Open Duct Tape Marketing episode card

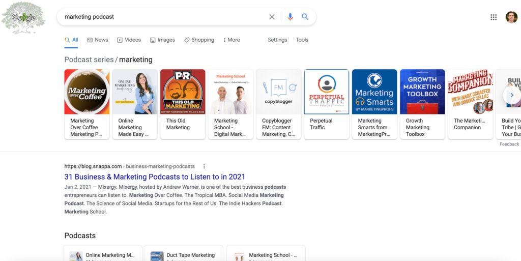pyautogui.click(x=184, y=253)
